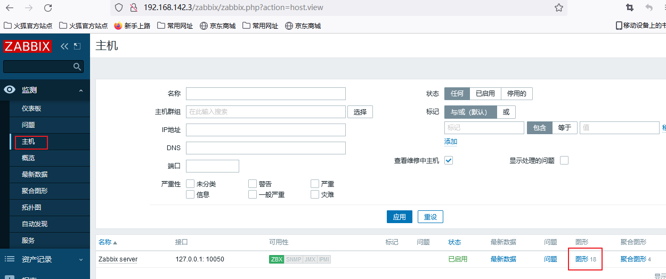Click the eye icon beside 监测
This screenshot has height=279, width=666.
(x=10, y=90)
